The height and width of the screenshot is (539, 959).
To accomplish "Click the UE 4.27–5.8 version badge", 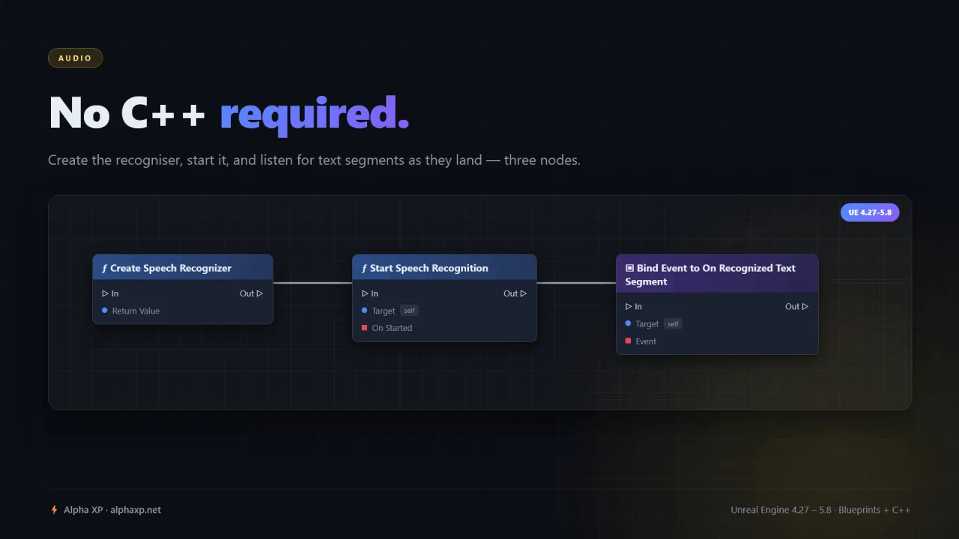I will [870, 213].
